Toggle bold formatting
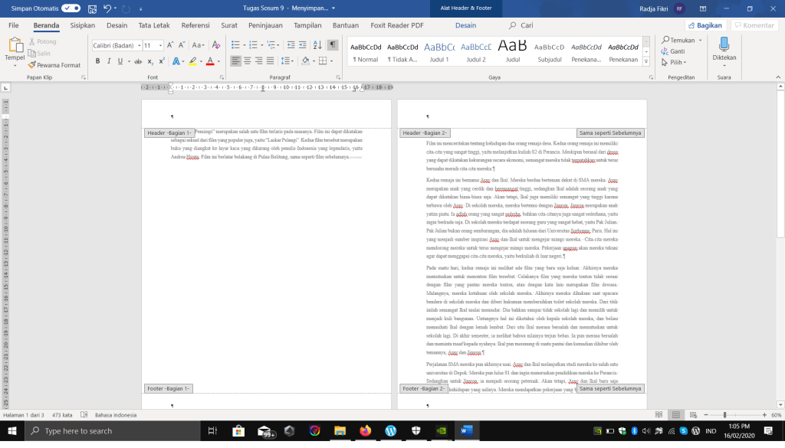Screen dimensions: 785x448 [97, 61]
